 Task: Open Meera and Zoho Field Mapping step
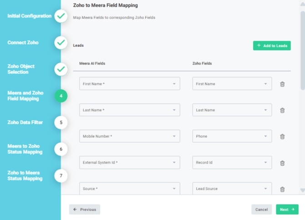pyautogui.click(x=25, y=96)
